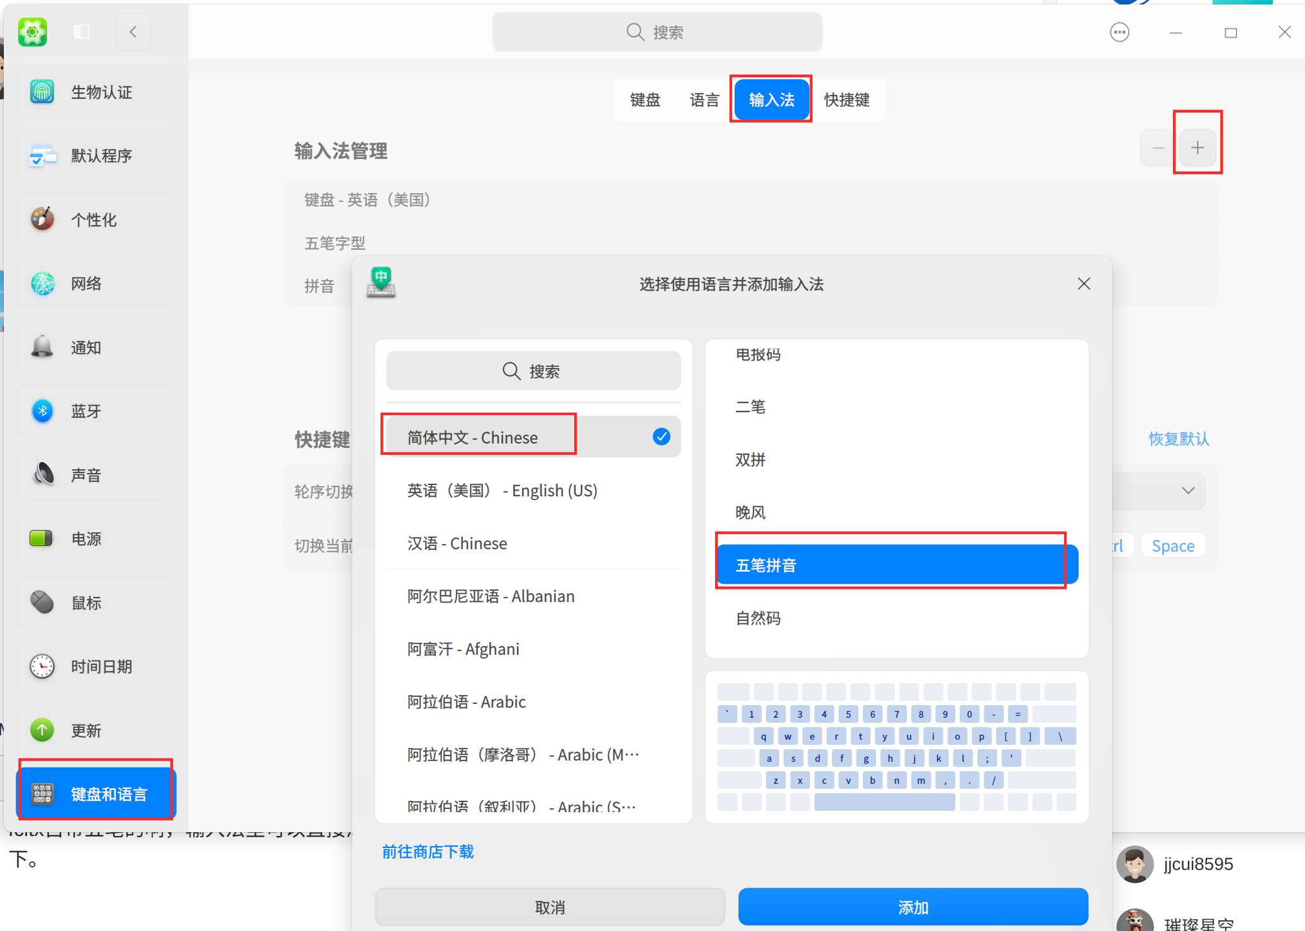Click 恢复默认 restore default link
1305x931 pixels.
click(x=1179, y=438)
